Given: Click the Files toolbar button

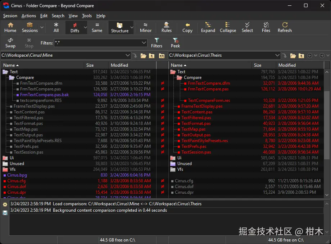Looking at the screenshot, I should [266, 27].
